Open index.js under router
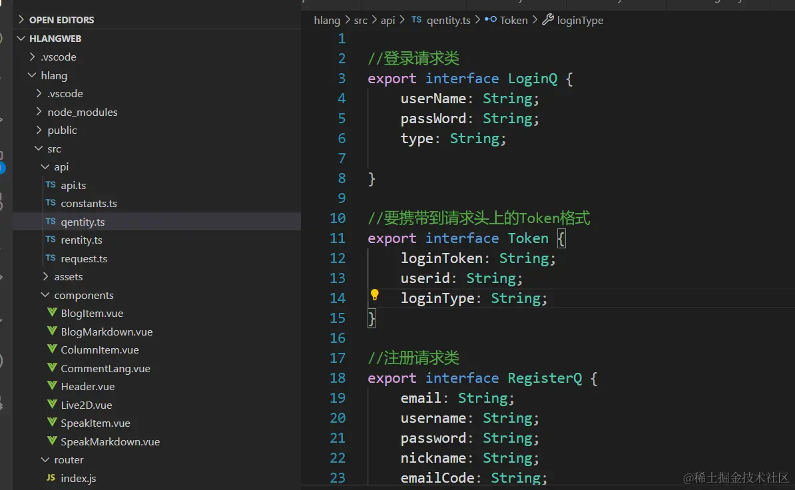 pyautogui.click(x=78, y=478)
